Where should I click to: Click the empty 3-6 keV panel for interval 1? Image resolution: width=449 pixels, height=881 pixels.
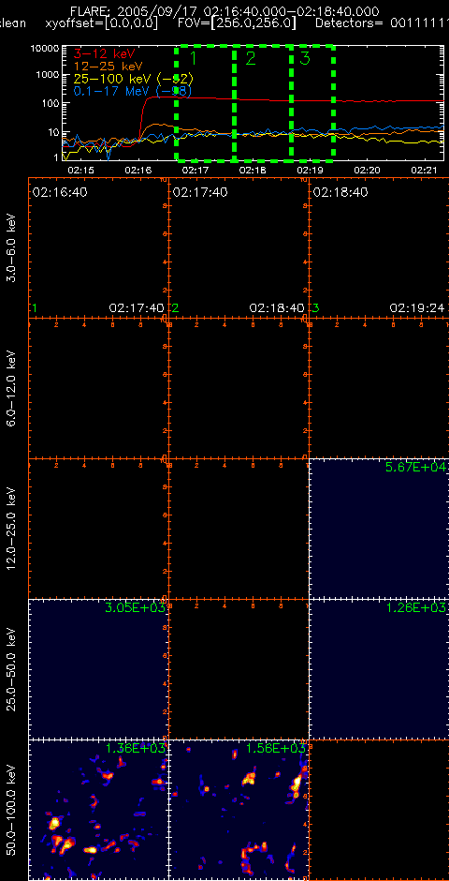98,248
